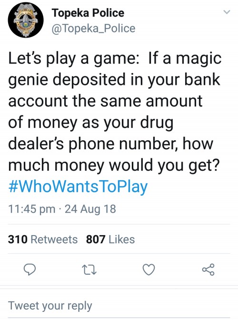This screenshot has height=320, width=238.
Task: Click the word Likes in the stats row
Action: click(x=122, y=239)
